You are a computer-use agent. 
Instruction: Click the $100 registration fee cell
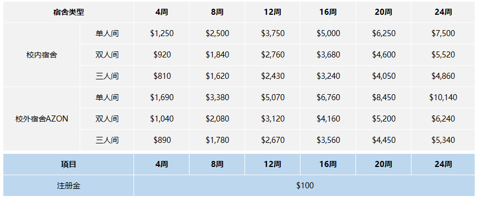pos(304,186)
